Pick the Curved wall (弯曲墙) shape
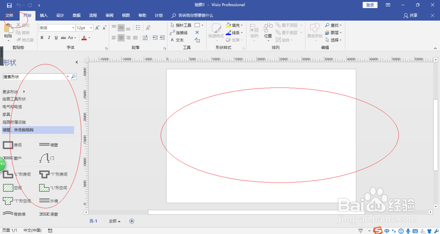This screenshot has width=440, height=234. [x=14, y=214]
